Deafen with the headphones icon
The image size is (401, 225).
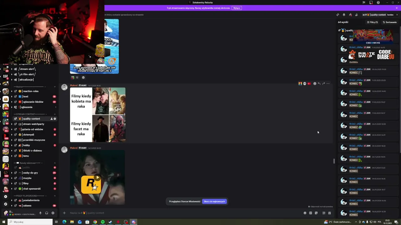tap(46, 213)
